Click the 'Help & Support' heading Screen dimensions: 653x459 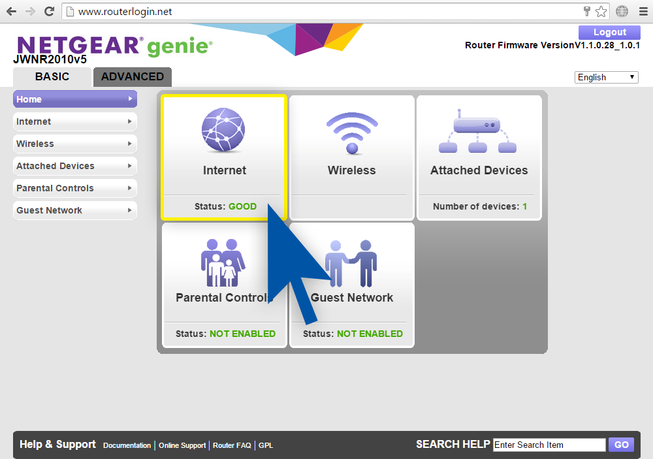pyautogui.click(x=57, y=445)
